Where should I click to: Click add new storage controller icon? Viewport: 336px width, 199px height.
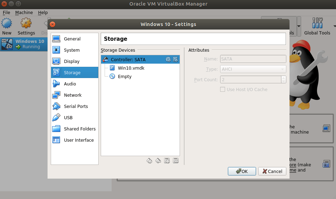(149, 161)
